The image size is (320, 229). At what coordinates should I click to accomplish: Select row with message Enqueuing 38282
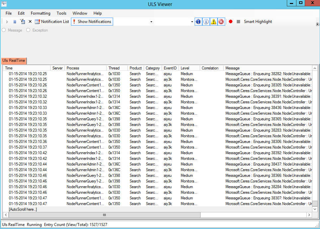pyautogui.click(x=158, y=74)
